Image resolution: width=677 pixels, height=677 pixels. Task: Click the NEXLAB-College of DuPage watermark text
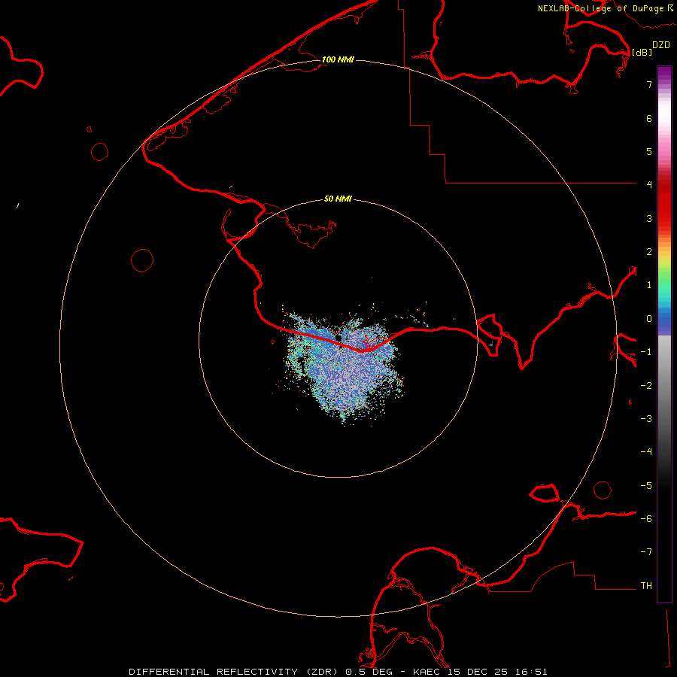click(x=605, y=8)
